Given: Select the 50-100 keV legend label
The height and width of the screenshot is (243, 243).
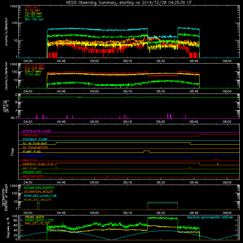Looking at the screenshot, I should point(34,19).
